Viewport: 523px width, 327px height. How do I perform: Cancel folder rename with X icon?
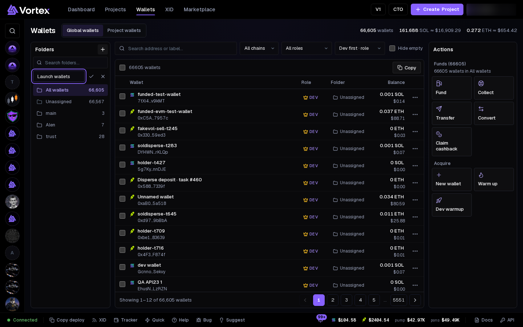coord(103,76)
